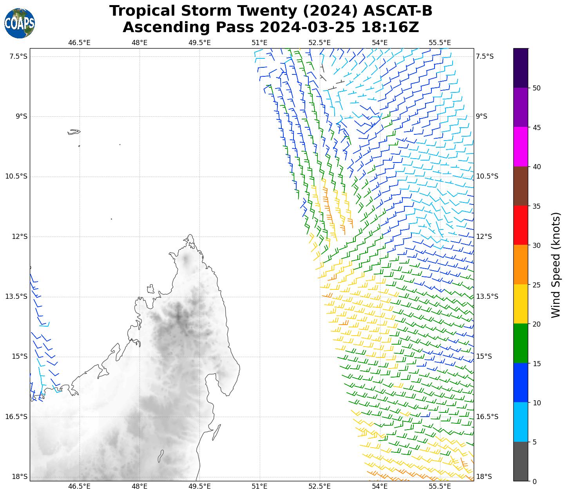Click the colorbar tick label 20
567x495 pixels.
click(536, 324)
